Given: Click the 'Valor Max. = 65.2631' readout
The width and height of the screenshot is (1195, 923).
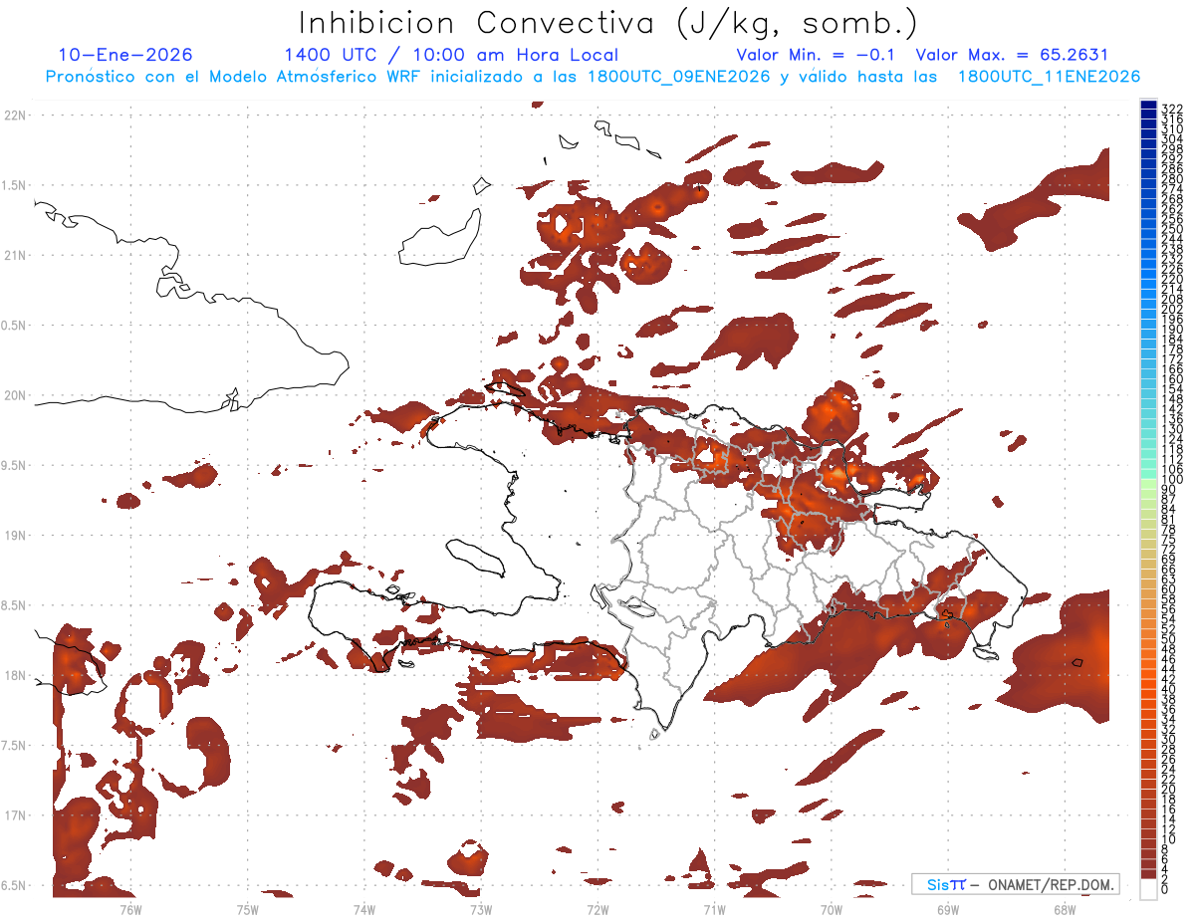Looking at the screenshot, I should point(1012,55).
